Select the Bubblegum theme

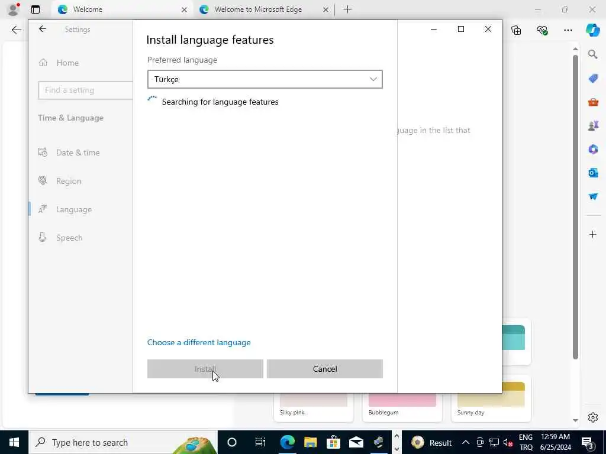pyautogui.click(x=402, y=407)
